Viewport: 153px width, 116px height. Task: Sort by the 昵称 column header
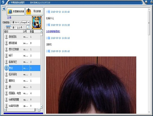click(13, 32)
